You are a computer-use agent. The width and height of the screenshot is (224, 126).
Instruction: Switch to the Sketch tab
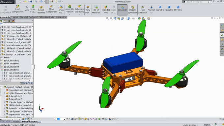coord(23,17)
